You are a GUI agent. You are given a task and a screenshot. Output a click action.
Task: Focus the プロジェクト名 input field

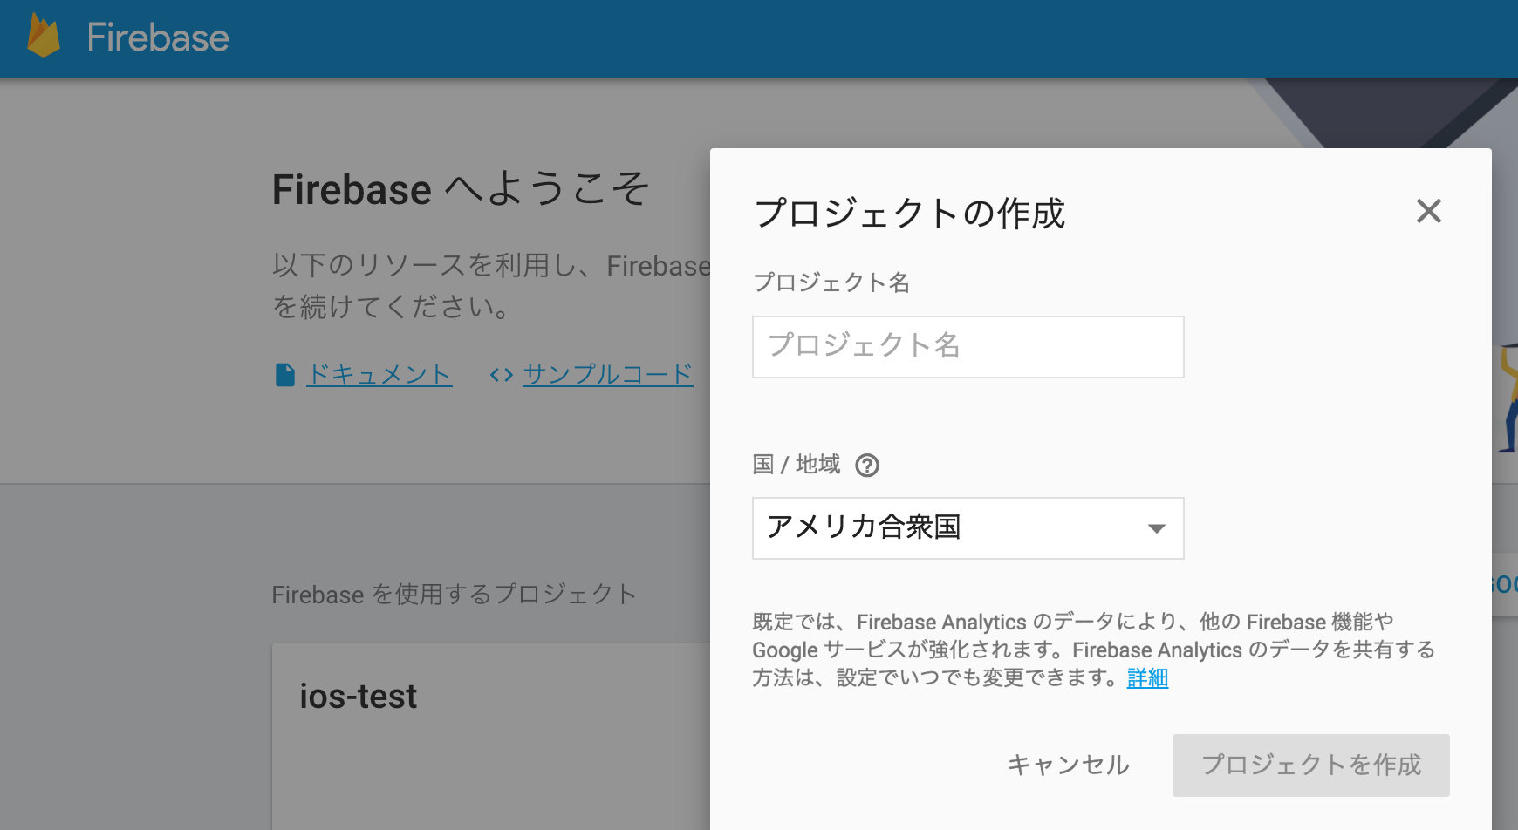[x=968, y=347]
